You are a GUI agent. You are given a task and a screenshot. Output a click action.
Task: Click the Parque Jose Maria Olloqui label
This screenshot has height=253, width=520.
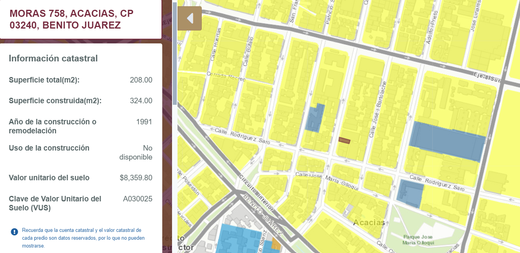418,240
